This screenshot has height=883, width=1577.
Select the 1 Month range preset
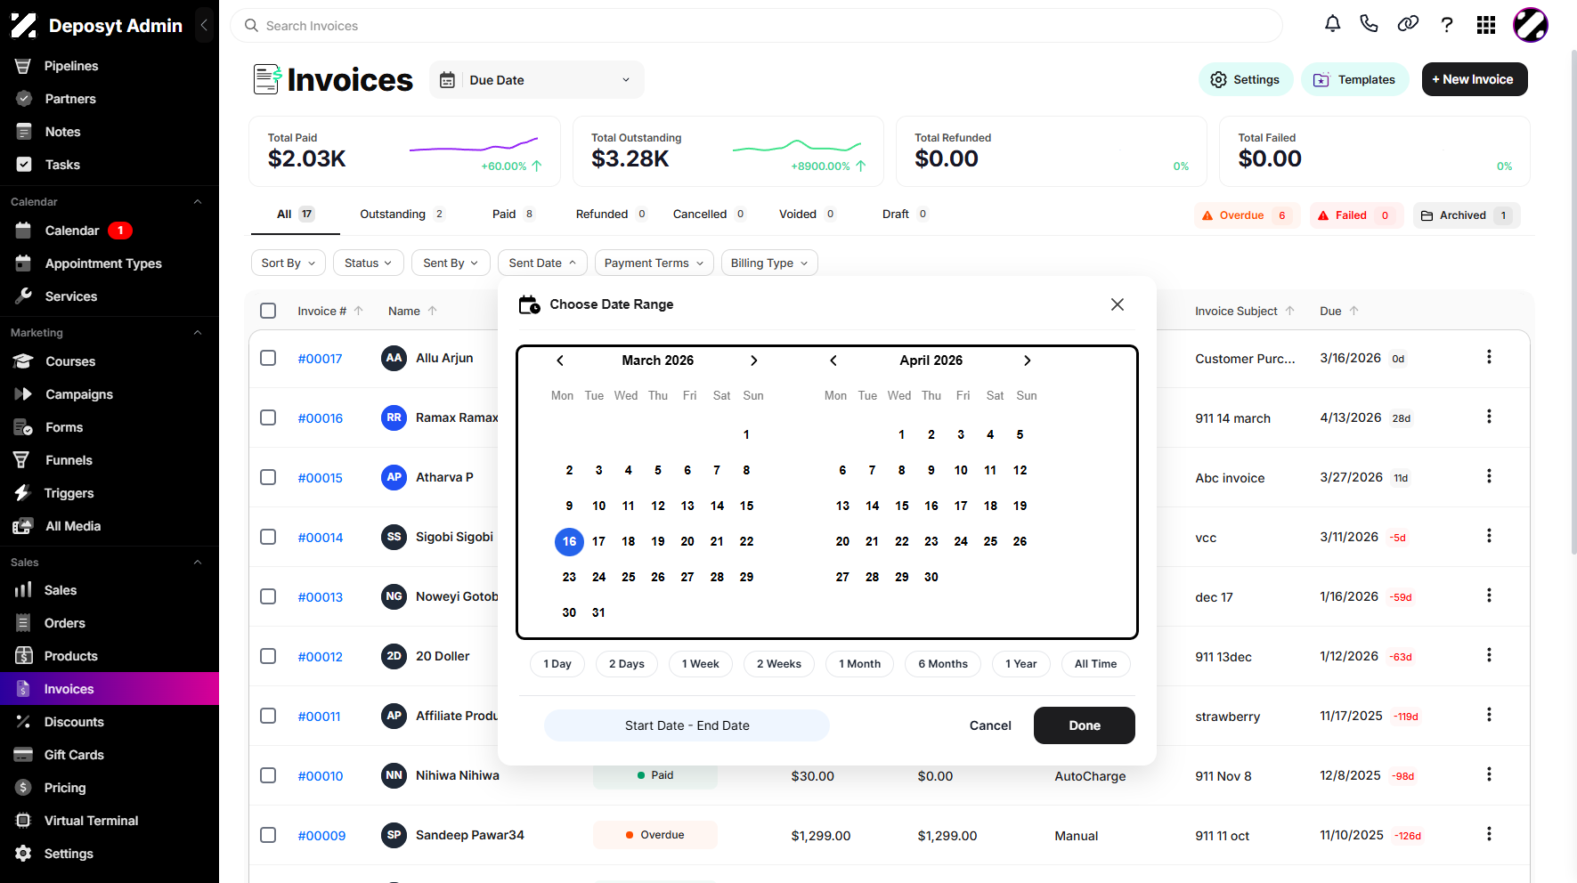pyautogui.click(x=860, y=664)
